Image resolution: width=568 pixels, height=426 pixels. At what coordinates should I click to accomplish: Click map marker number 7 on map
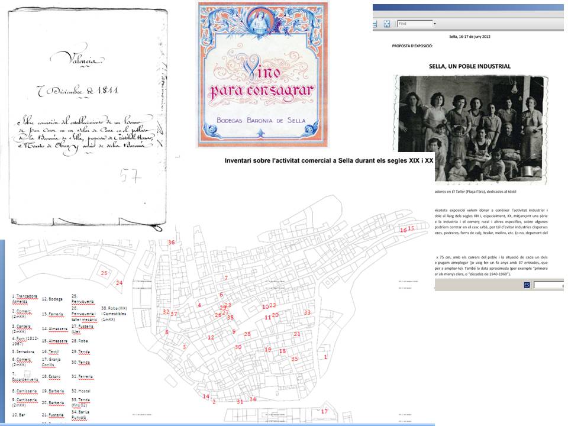226,278
